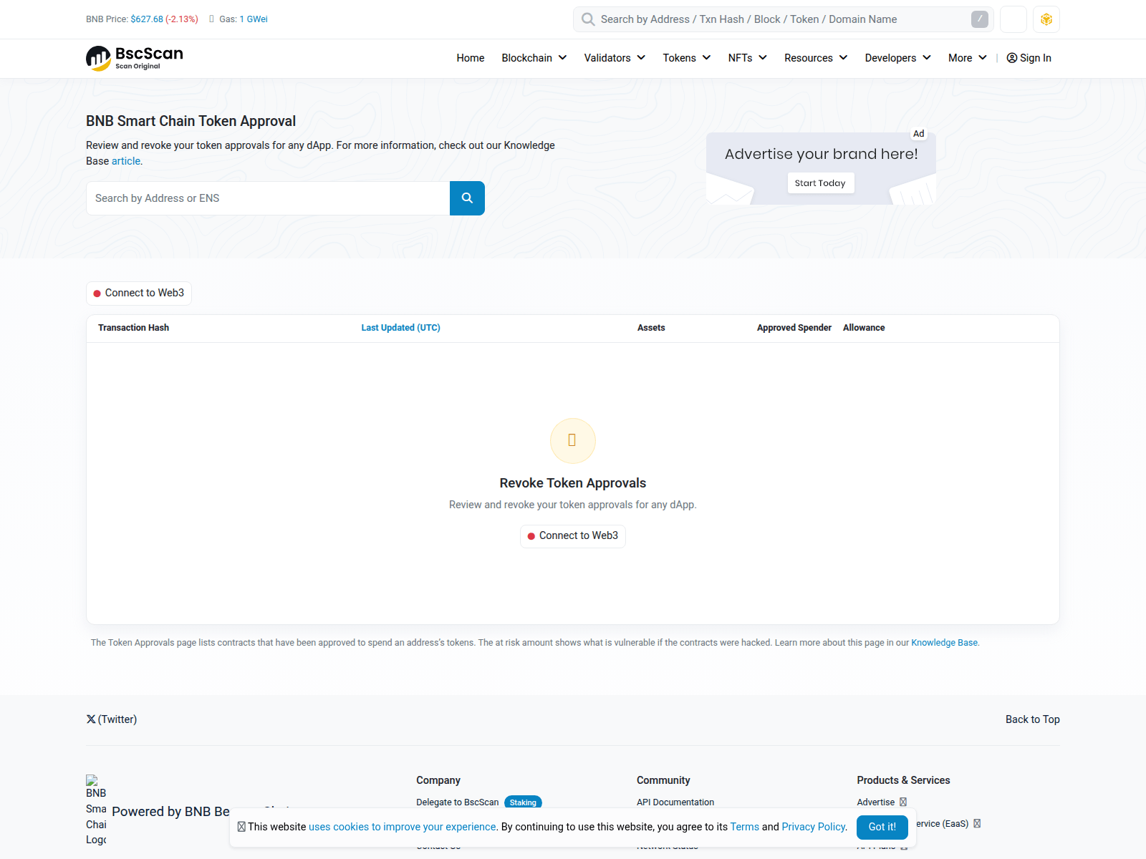The width and height of the screenshot is (1146, 859).
Task: Click the BNB Smart Chain footer logo
Action: (96, 810)
